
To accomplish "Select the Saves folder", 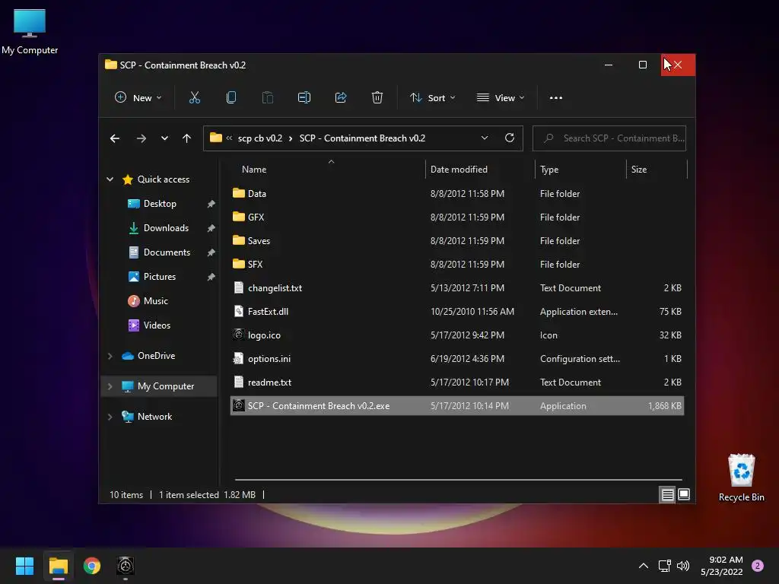I will pyautogui.click(x=457, y=241).
